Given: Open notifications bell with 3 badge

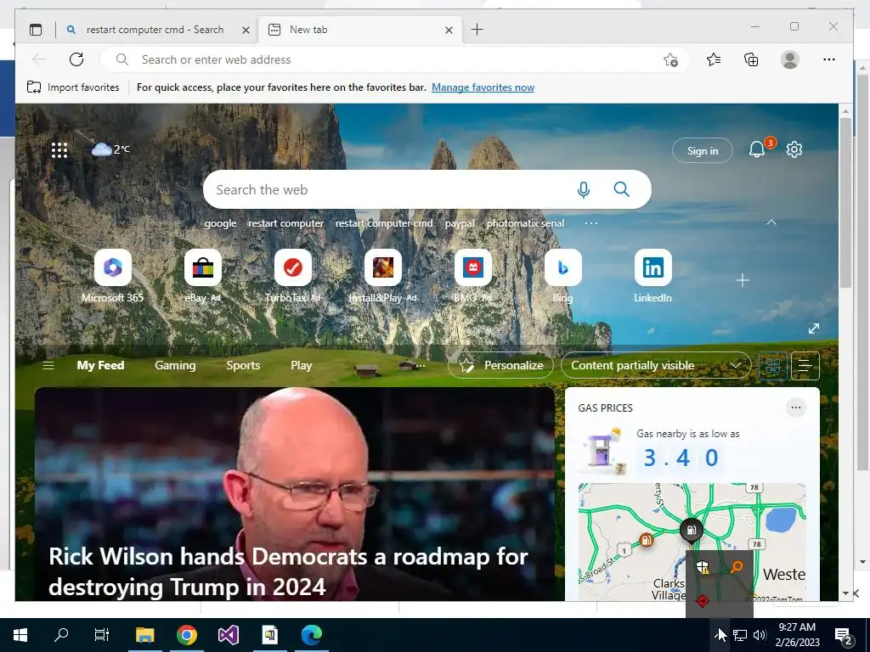Looking at the screenshot, I should (x=757, y=149).
